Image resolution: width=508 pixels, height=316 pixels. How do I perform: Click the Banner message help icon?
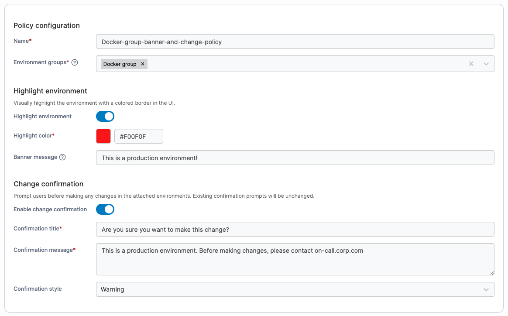pyautogui.click(x=62, y=157)
